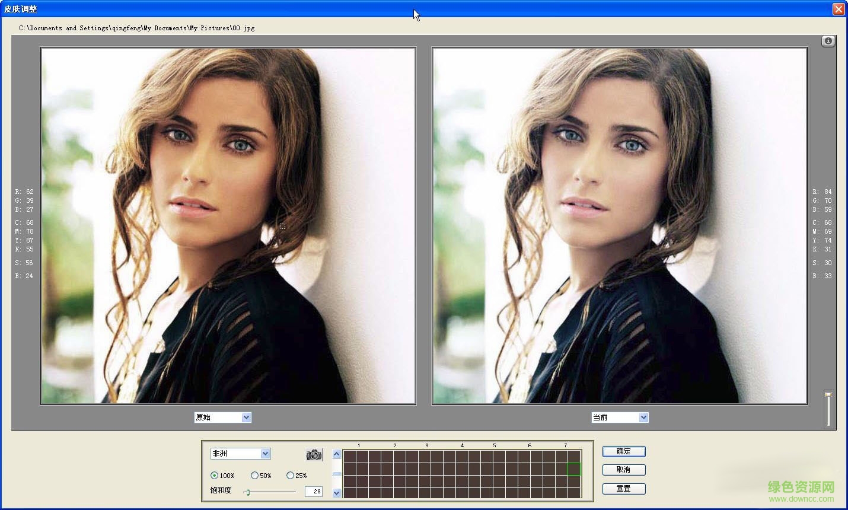Click the B: 33 brightness readout
The image size is (848, 510).
click(823, 276)
